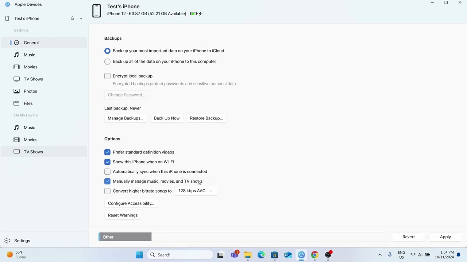Open File Explorer from taskbar
Image resolution: width=467 pixels, height=262 pixels.
click(248, 255)
